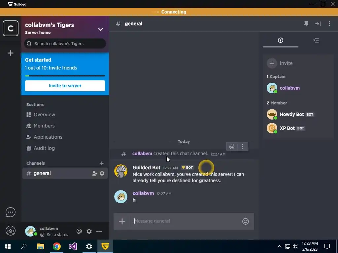This screenshot has height=253, width=338.
Task: Open Applications section
Action: coord(65,137)
